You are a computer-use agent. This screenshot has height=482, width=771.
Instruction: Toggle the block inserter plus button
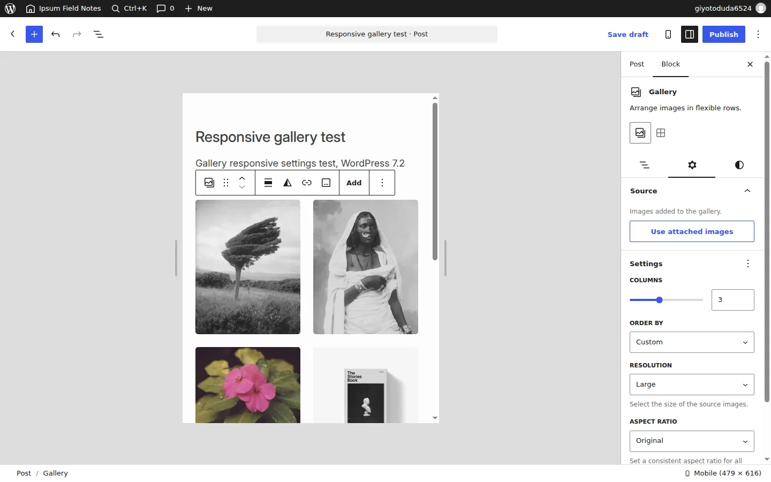[x=34, y=34]
